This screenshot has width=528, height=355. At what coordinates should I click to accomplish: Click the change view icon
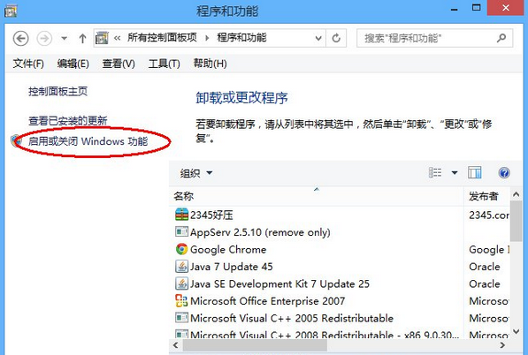[x=435, y=173]
